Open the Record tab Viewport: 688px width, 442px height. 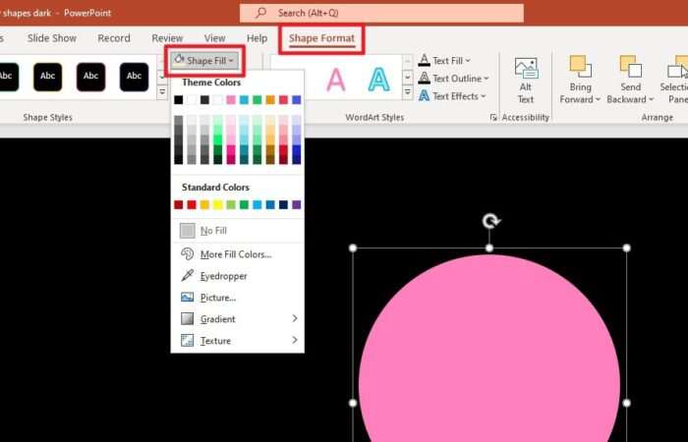[x=114, y=38]
